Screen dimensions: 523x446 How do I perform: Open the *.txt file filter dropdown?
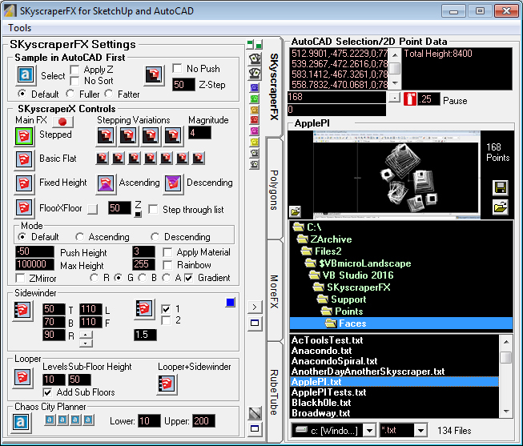point(421,430)
